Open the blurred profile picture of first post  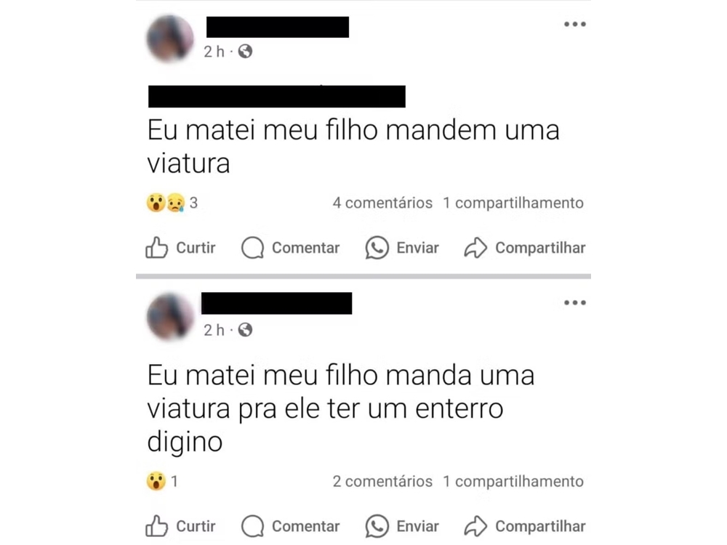coord(170,39)
